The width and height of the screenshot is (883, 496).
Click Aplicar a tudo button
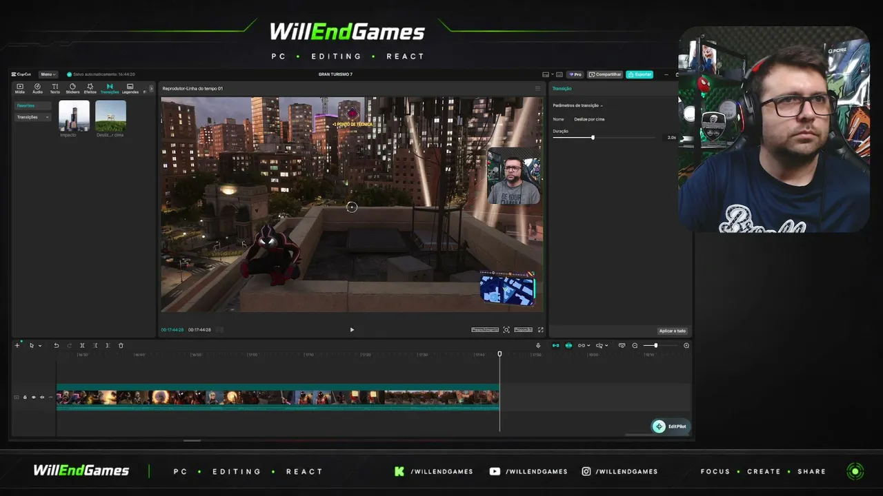[x=672, y=331]
